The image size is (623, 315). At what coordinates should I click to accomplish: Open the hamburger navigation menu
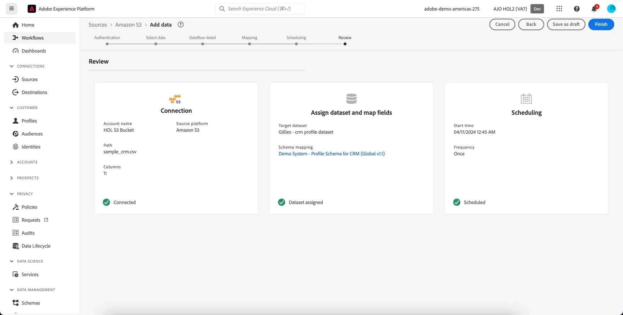click(12, 9)
